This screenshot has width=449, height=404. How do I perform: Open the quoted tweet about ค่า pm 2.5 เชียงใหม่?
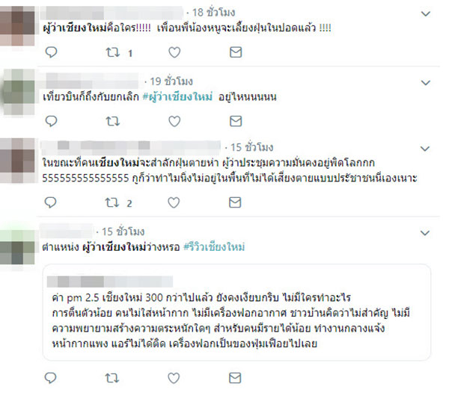coord(236,313)
